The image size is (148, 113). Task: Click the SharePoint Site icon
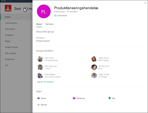110,98
